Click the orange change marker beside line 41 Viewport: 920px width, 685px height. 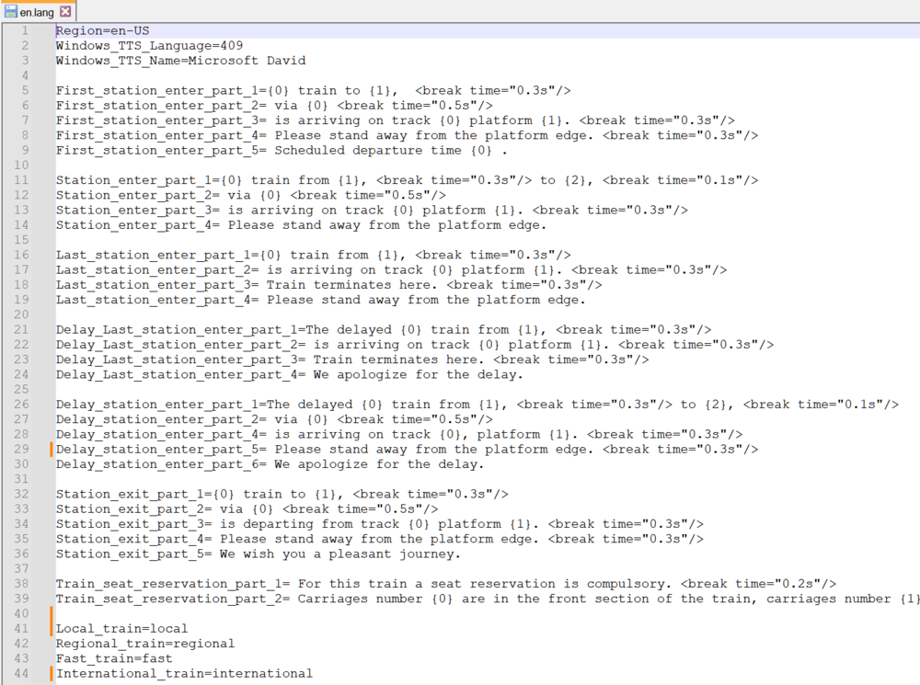52,628
